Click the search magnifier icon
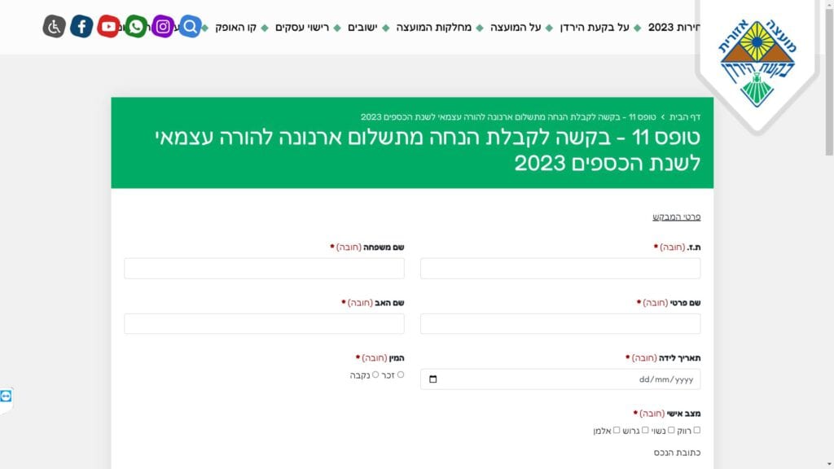This screenshot has width=834, height=469. pyautogui.click(x=190, y=27)
